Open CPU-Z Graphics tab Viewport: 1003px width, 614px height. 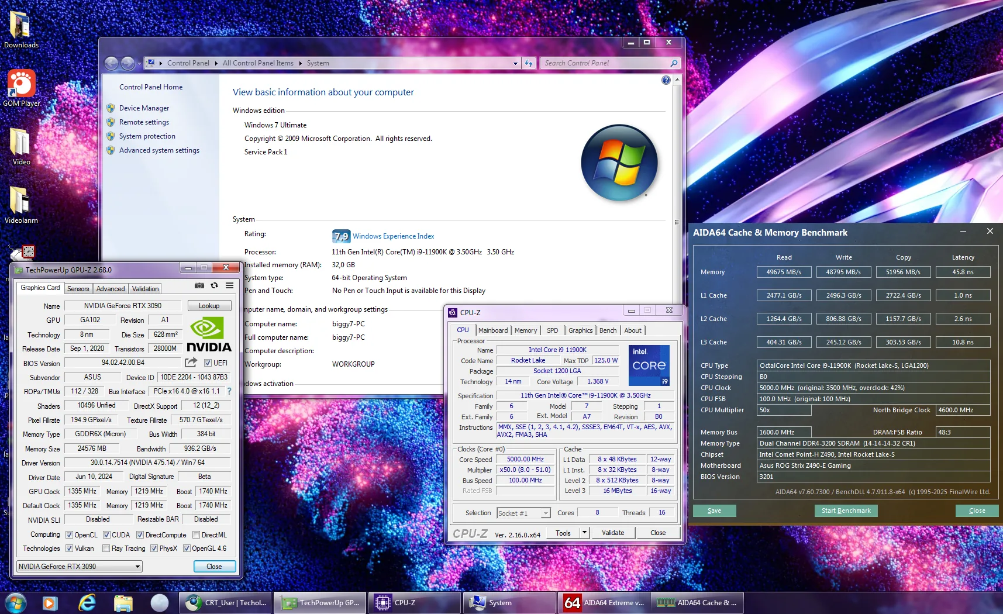coord(580,330)
